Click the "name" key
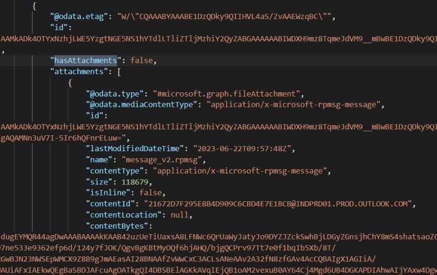437x275 pixels. click(99, 160)
